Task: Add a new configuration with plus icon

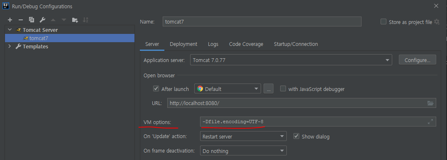Action: [10, 20]
